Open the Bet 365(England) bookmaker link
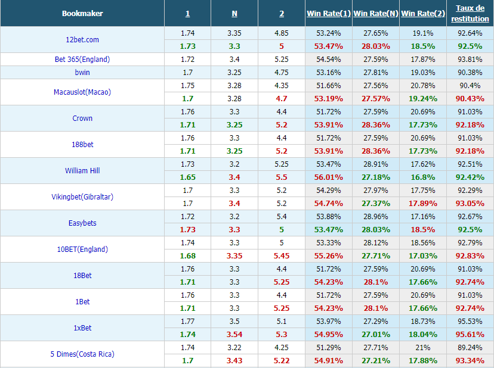This screenshot has width=494, height=368. pos(82,59)
